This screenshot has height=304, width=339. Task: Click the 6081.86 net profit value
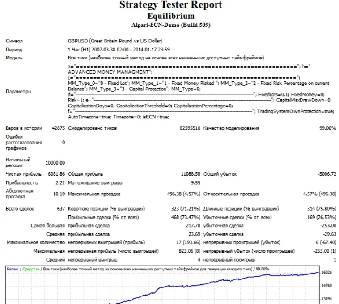pos(56,174)
